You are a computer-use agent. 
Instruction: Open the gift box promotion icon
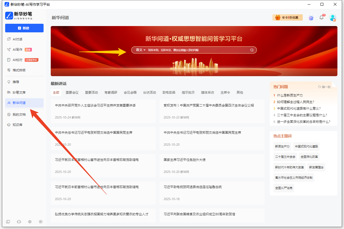(311, 17)
